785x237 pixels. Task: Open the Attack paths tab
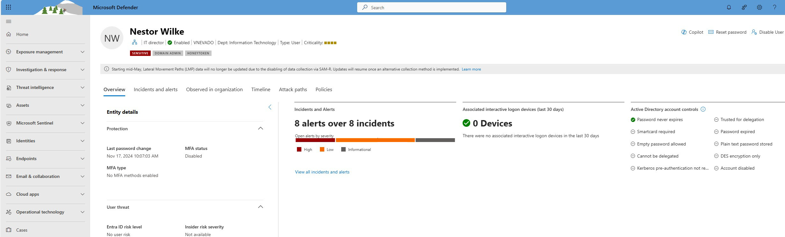[293, 90]
